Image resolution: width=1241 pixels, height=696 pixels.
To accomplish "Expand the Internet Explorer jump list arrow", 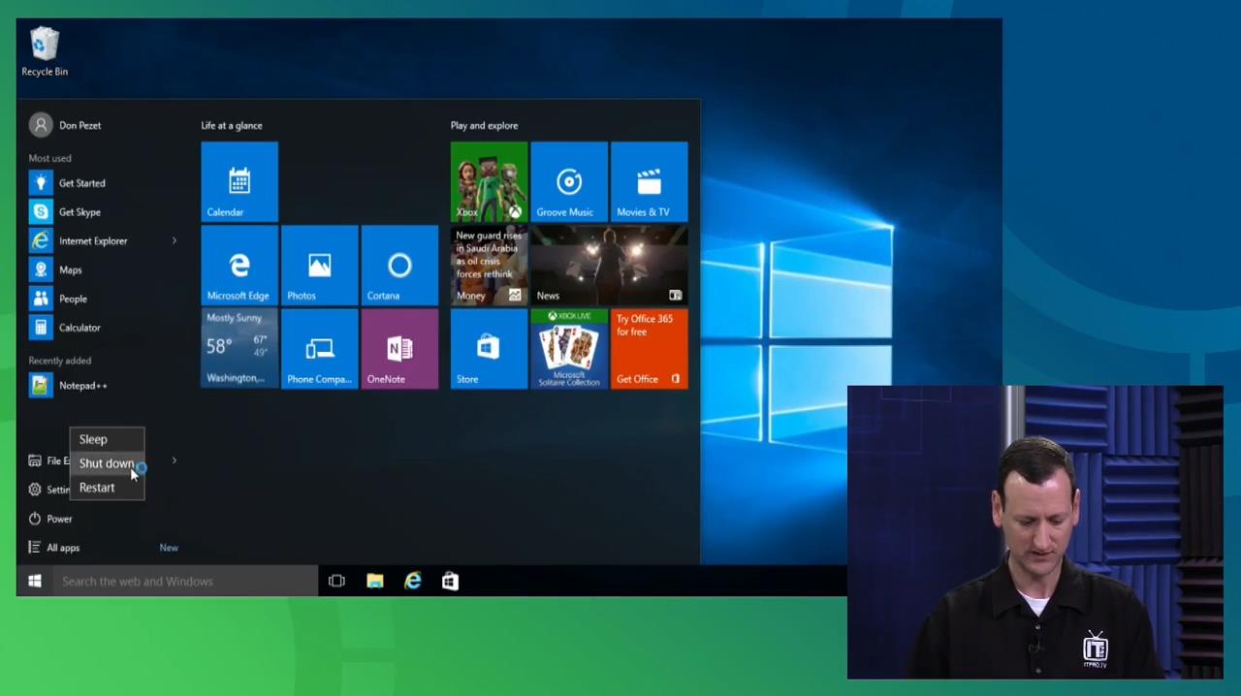I will tap(175, 240).
